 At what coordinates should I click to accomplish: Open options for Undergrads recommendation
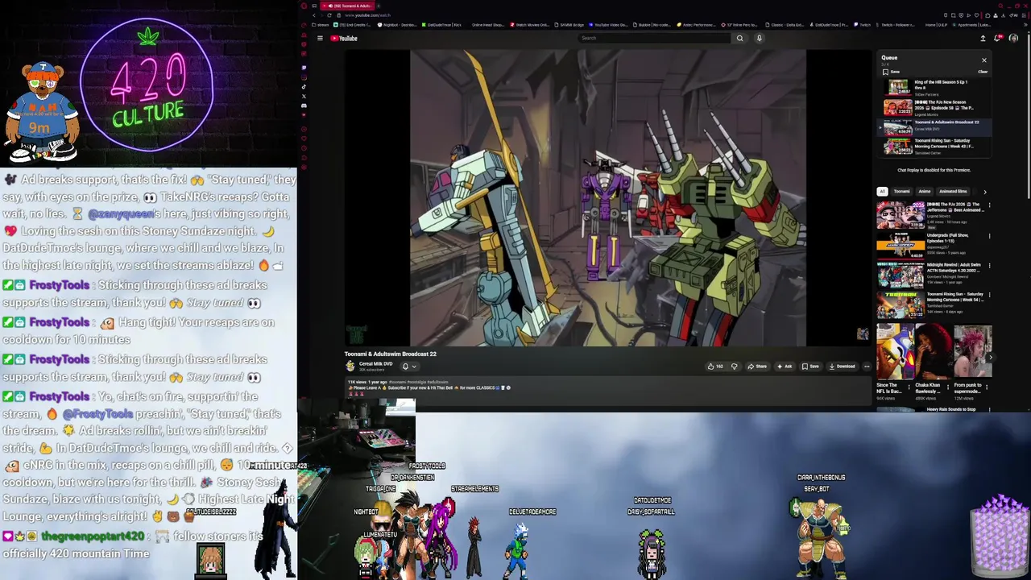click(x=989, y=235)
